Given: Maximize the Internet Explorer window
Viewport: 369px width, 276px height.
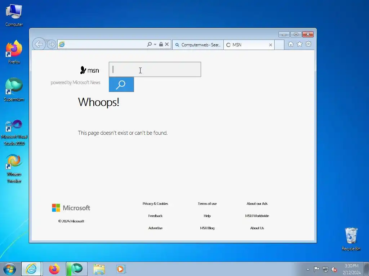Looking at the screenshot, I should (296, 34).
